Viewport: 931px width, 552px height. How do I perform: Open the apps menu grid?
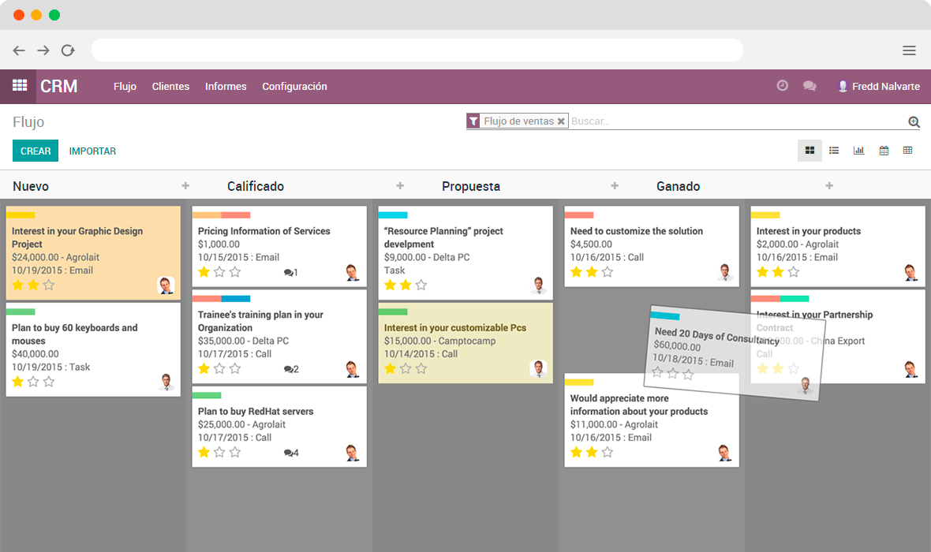click(19, 85)
